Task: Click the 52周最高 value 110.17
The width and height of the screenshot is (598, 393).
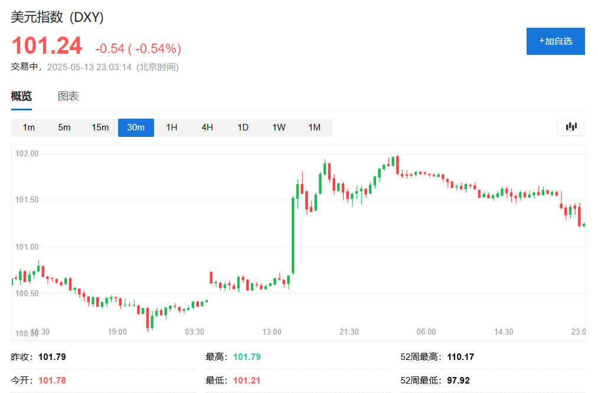Action: (460, 357)
